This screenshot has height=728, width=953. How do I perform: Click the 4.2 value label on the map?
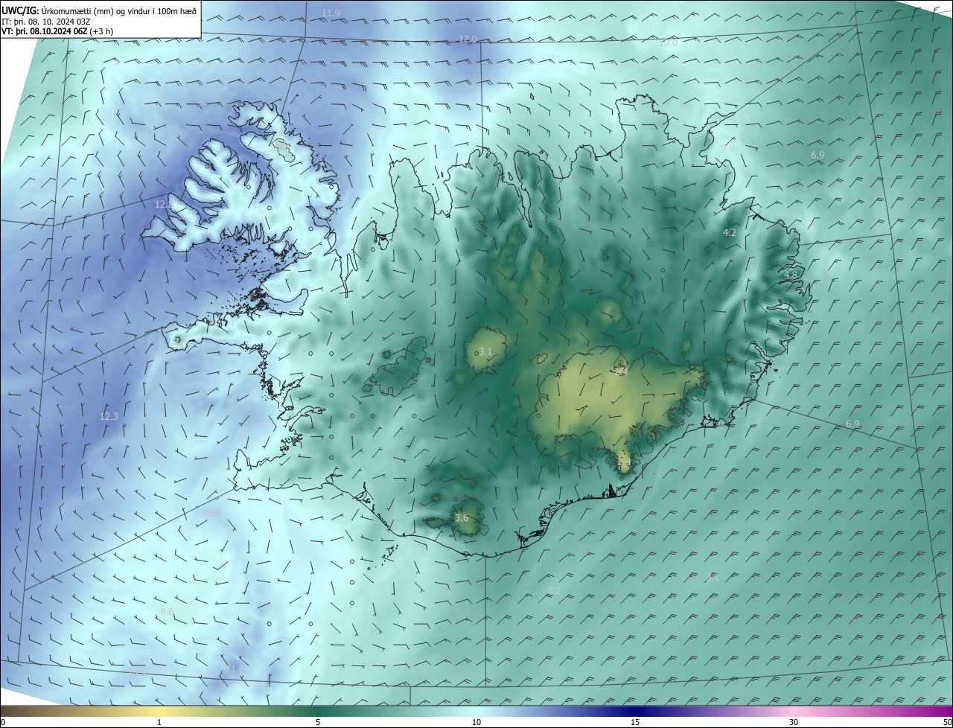(730, 232)
